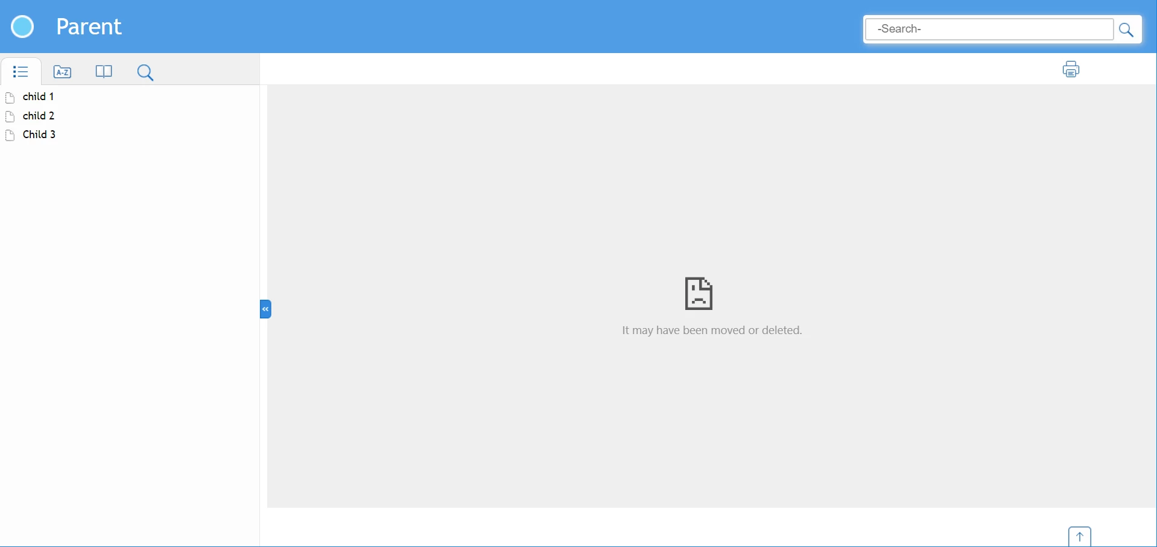1157x547 pixels.
Task: Collapse the sidebar with the double-arrow handle
Action: click(x=265, y=309)
